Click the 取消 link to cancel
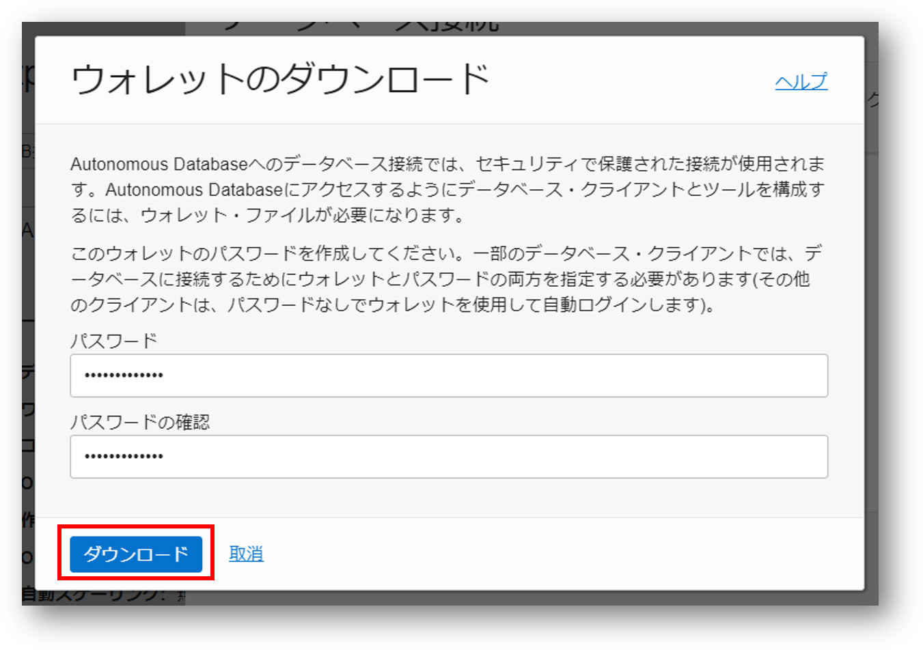Viewport: 923px width, 650px height. point(246,554)
